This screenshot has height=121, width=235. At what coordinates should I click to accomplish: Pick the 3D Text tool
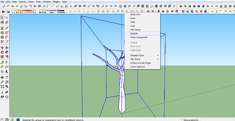[7, 72]
